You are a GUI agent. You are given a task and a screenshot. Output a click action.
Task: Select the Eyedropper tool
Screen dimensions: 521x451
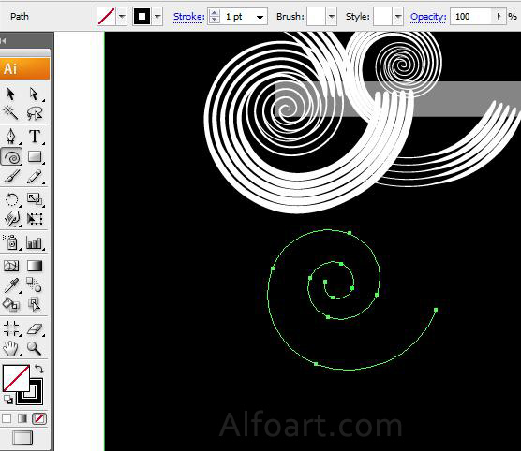point(11,285)
